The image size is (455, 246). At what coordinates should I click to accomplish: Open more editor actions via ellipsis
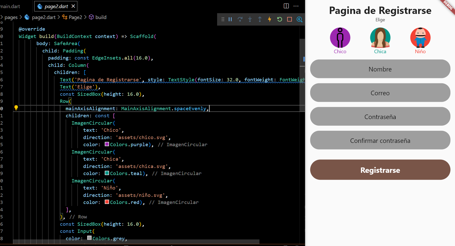(296, 6)
